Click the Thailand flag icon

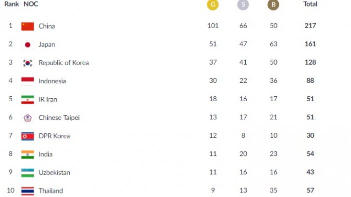click(28, 191)
